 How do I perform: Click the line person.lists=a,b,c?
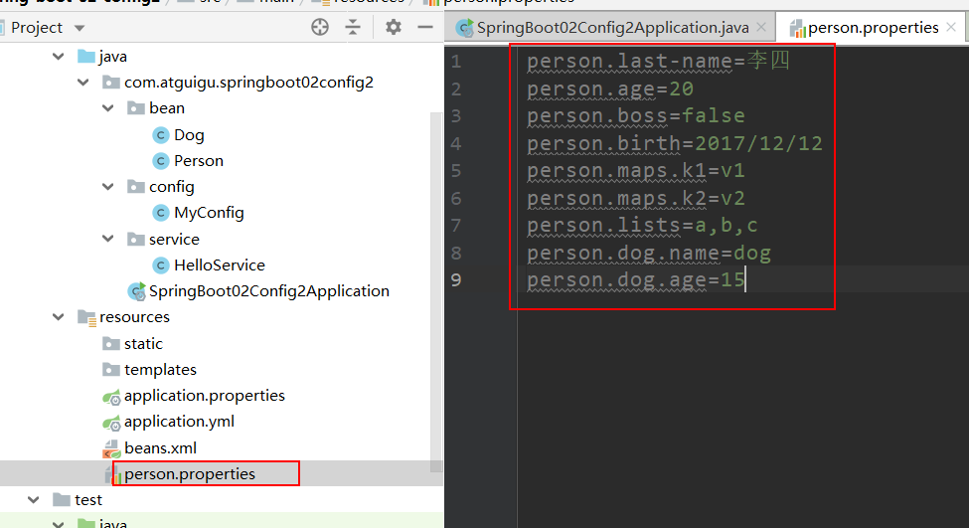point(642,226)
